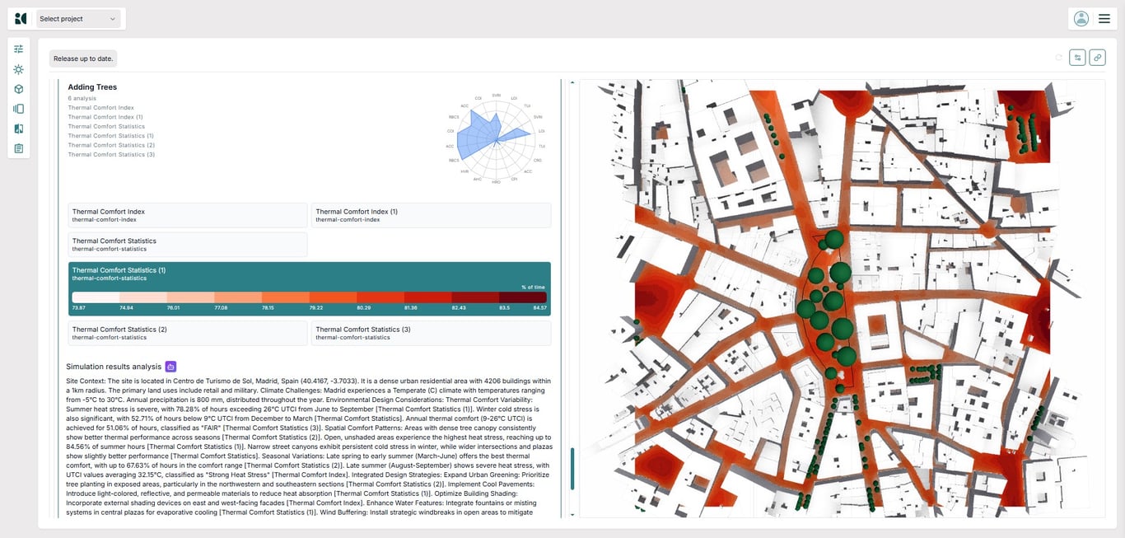This screenshot has width=1125, height=538.
Task: Click Thermal Comfort Statistics (2) in the analysis list
Action: point(111,145)
